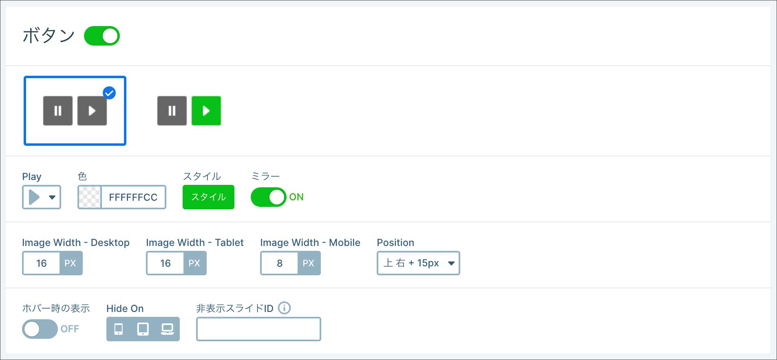
Task: Hide on desktop laptop icon
Action: (167, 329)
